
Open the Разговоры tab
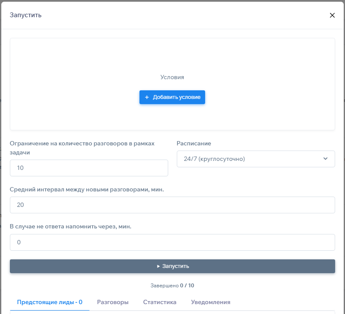coord(112,302)
